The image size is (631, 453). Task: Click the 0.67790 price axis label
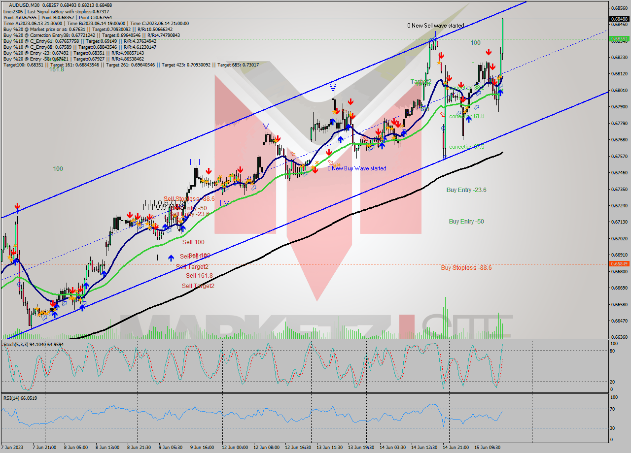(619, 123)
